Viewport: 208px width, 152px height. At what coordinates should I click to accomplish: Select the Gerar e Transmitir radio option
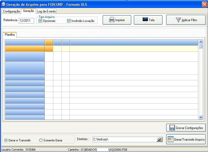[x=6, y=140]
